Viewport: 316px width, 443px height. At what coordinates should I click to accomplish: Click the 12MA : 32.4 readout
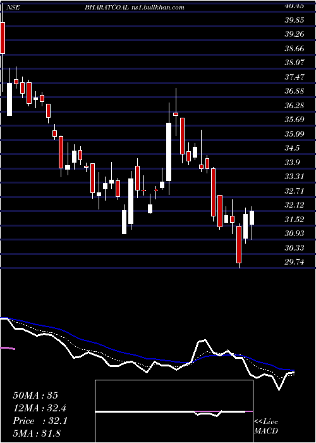40,409
